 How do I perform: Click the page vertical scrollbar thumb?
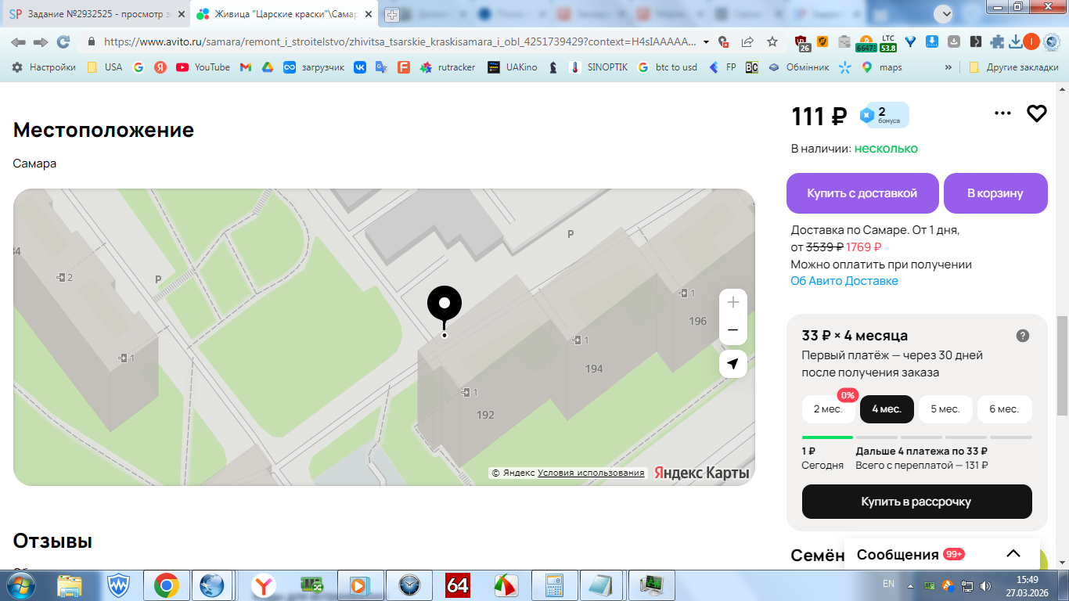tap(1063, 365)
